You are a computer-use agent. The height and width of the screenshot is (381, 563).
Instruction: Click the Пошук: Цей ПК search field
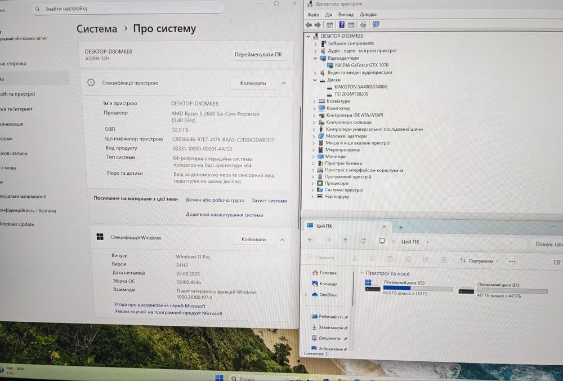point(547,244)
